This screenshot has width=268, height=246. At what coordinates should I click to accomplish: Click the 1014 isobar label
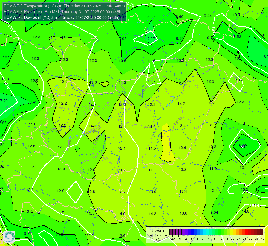(x=254, y=205)
